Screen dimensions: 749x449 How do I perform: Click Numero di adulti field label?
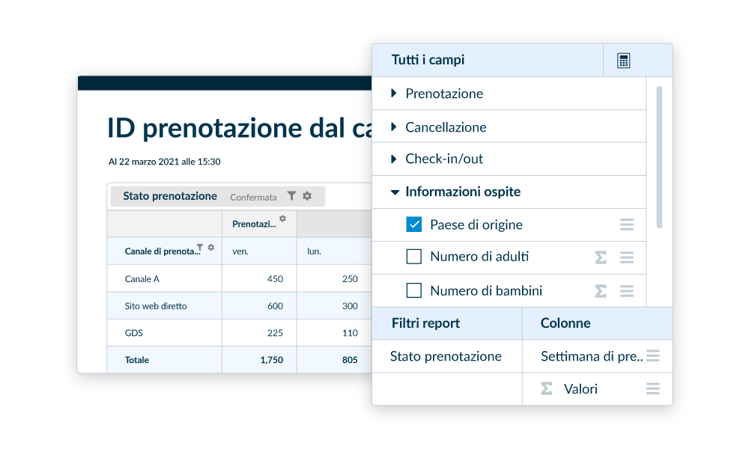point(479,257)
